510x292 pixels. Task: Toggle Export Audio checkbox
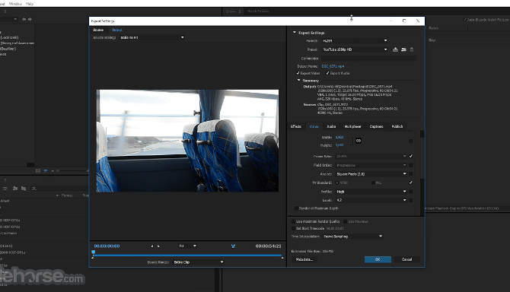pyautogui.click(x=327, y=73)
